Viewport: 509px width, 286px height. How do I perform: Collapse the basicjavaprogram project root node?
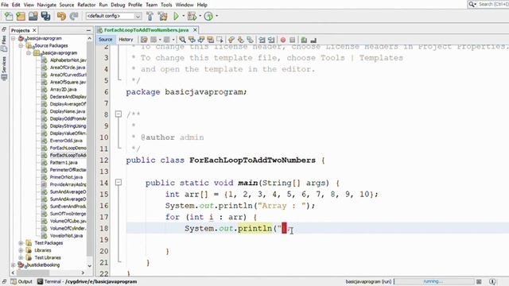13,38
